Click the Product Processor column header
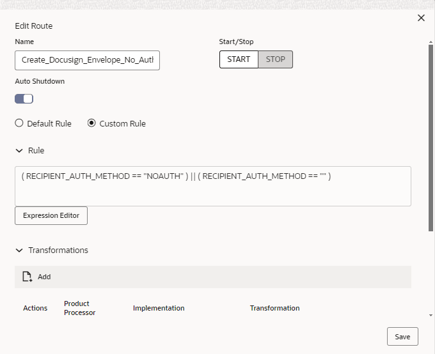 [80, 308]
